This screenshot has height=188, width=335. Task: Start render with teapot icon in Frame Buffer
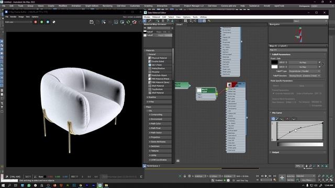(x=135, y=22)
